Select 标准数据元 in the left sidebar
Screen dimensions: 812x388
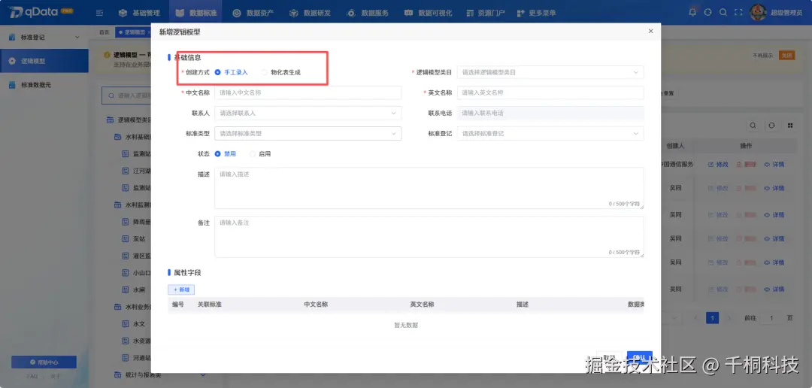tap(44, 84)
